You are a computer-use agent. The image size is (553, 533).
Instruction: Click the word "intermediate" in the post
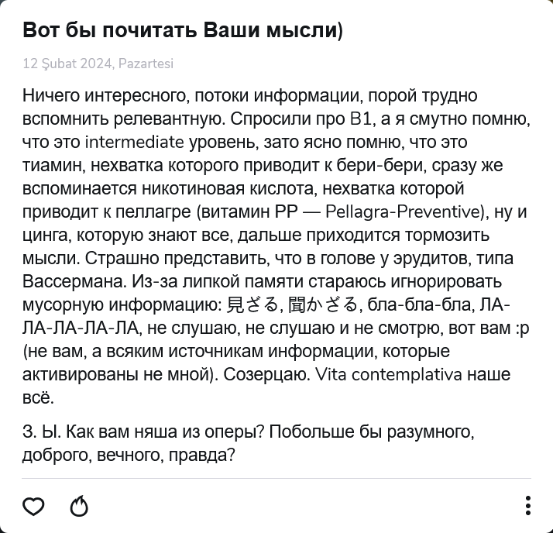pyautogui.click(x=133, y=143)
